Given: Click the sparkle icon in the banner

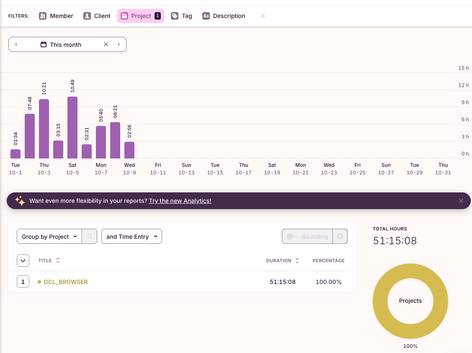Looking at the screenshot, I should coord(20,201).
